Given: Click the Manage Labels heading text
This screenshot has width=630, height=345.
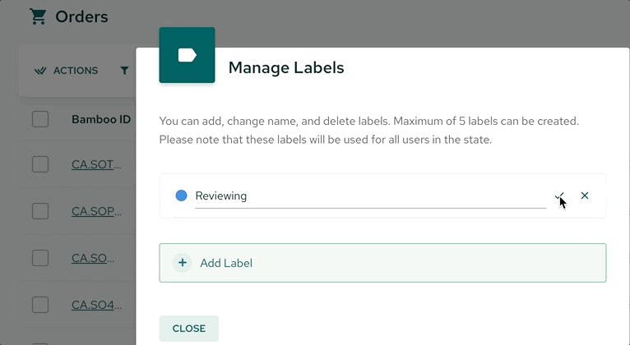Looking at the screenshot, I should point(286,67).
